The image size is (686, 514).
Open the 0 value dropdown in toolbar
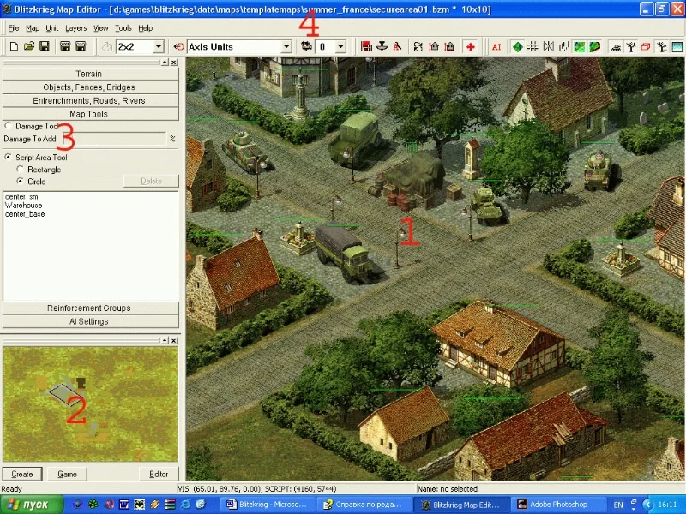(340, 46)
